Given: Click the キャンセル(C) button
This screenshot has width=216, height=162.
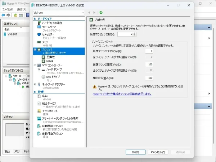Looking at the screenshot, I should tap(158, 152).
